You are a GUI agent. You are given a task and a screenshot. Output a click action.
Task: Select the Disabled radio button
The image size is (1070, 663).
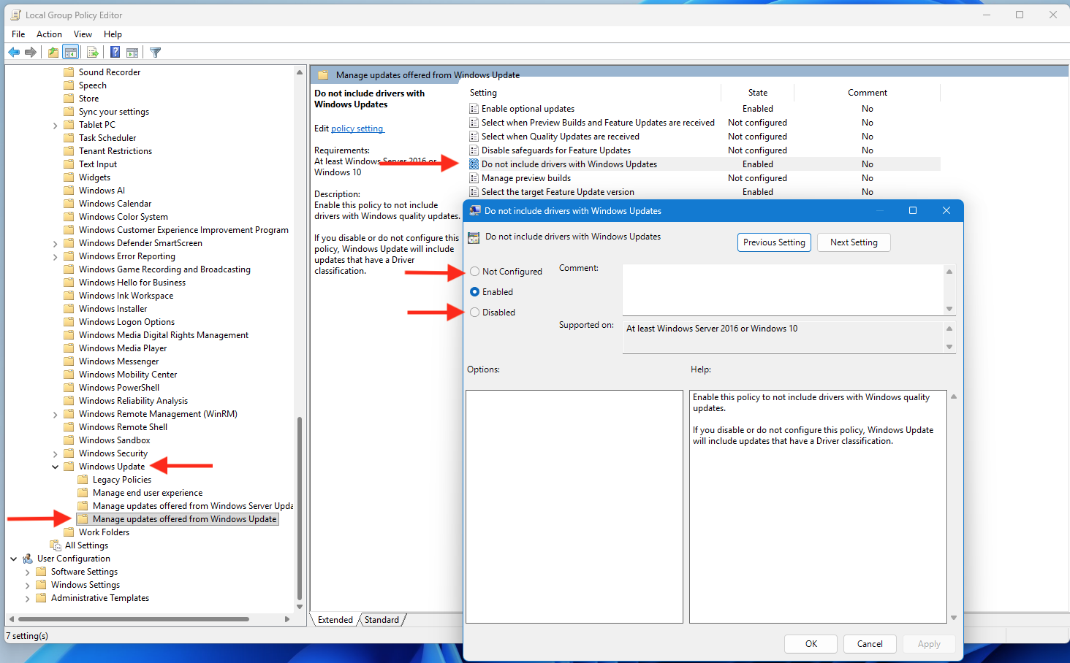tap(475, 313)
